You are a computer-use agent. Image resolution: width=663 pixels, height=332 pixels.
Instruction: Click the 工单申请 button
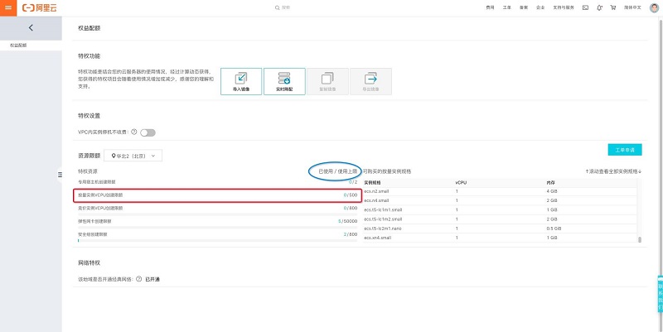point(625,150)
